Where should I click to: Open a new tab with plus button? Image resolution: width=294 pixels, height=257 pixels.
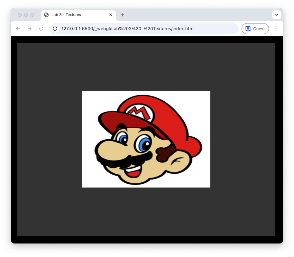(x=122, y=15)
